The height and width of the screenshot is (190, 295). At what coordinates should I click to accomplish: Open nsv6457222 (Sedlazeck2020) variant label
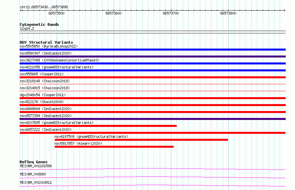46,130
